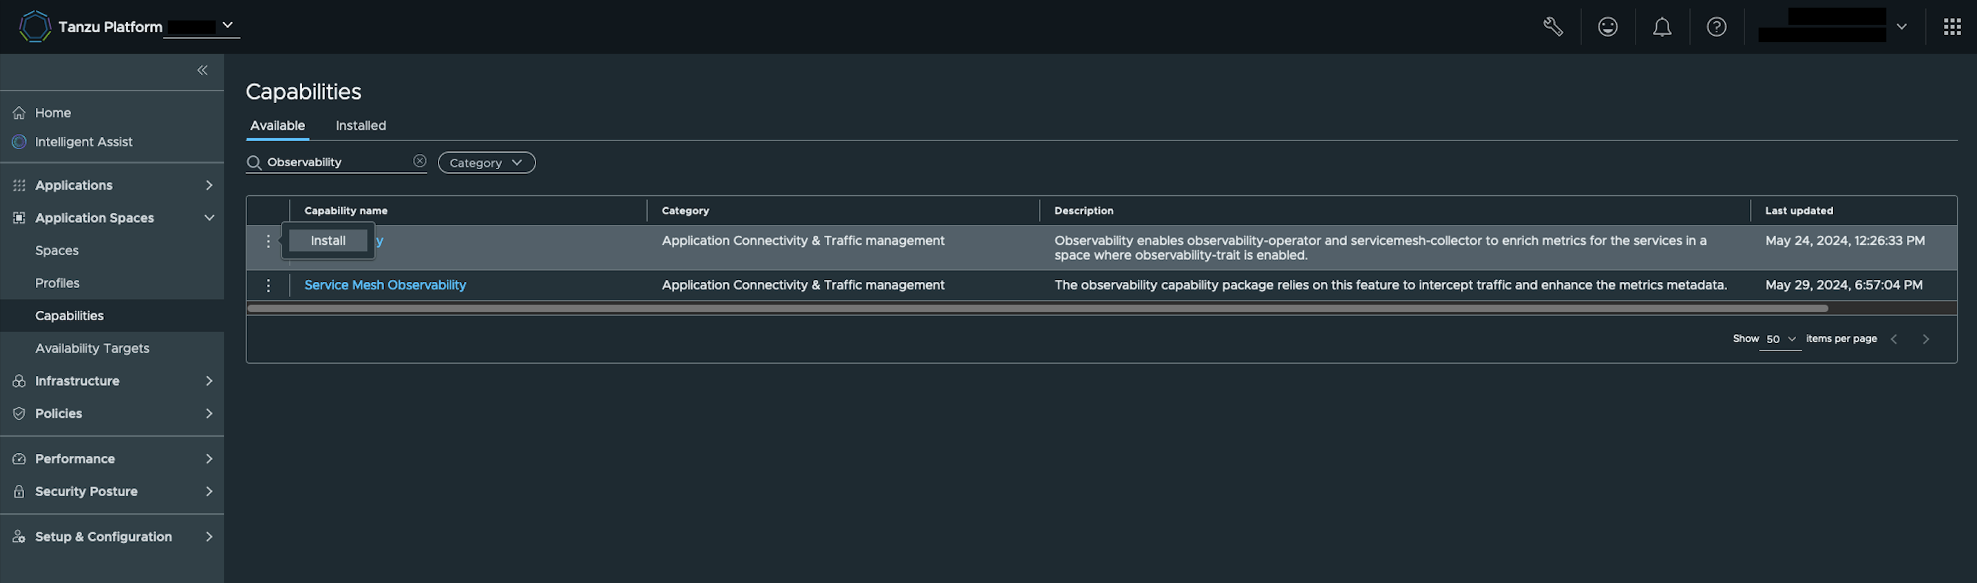Click the table horizontal scrollbar
This screenshot has height=583, width=1977.
point(1037,308)
